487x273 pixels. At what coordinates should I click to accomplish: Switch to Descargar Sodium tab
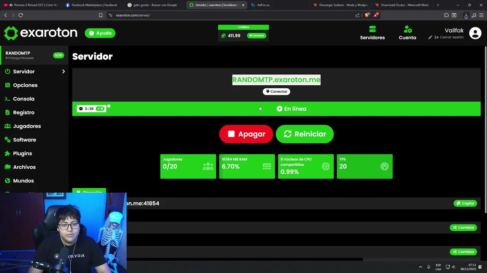pos(341,5)
